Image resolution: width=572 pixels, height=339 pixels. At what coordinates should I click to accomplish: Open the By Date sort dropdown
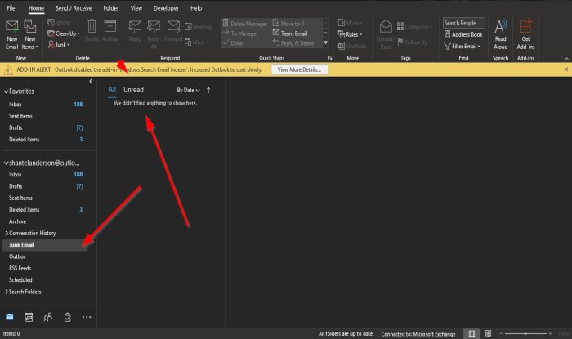(188, 90)
